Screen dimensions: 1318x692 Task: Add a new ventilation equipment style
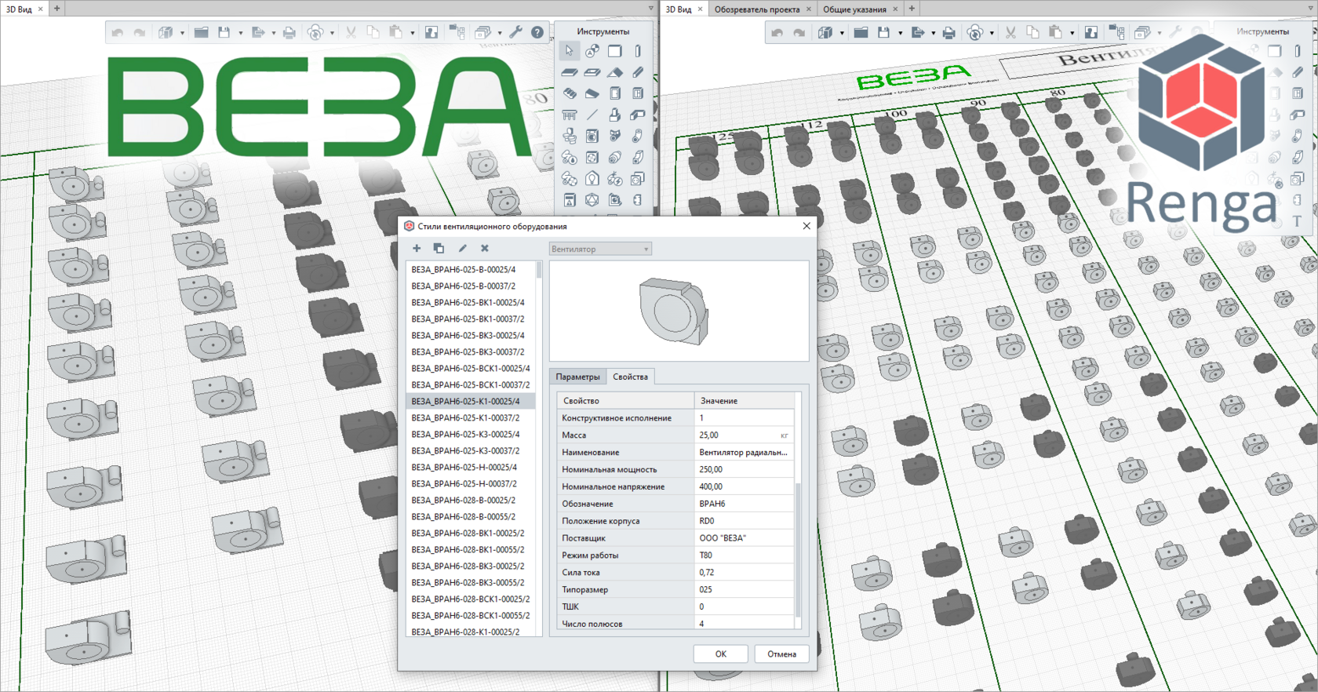coord(417,248)
